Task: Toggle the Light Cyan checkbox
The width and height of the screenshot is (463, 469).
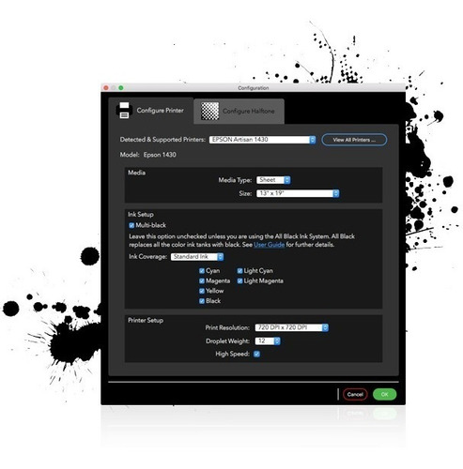Action: coord(239,271)
